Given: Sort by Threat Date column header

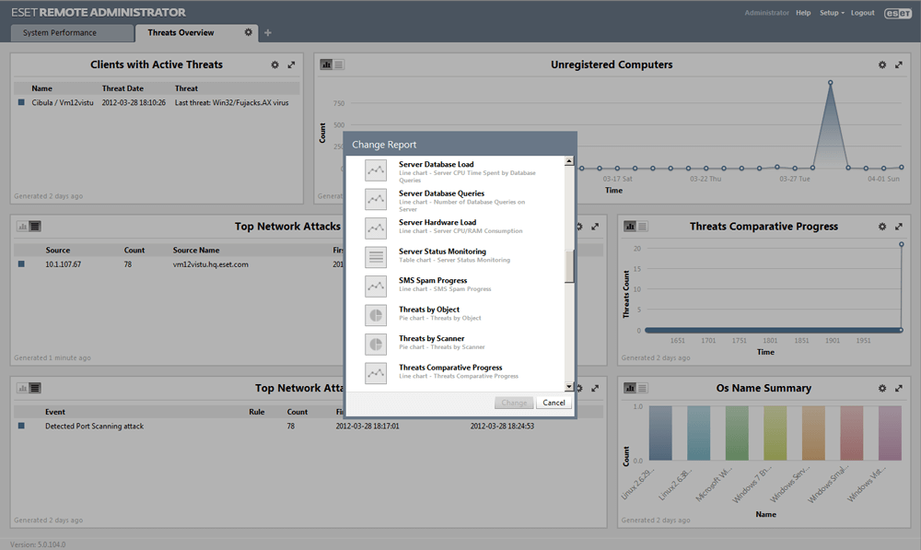Looking at the screenshot, I should click(122, 88).
